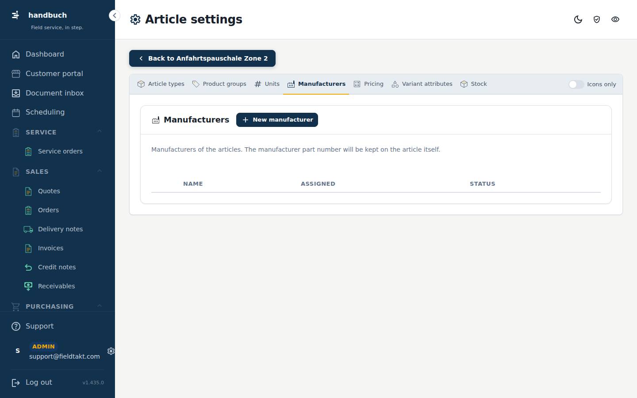Click the Delivery notes truck icon

(x=28, y=230)
